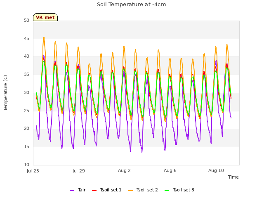Click the Aug 6 x-axis tick label
The width and height of the screenshot is (264, 198).
(170, 170)
